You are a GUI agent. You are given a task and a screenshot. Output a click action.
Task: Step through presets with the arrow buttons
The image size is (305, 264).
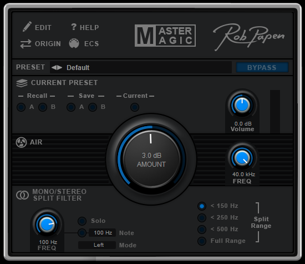coord(57,67)
